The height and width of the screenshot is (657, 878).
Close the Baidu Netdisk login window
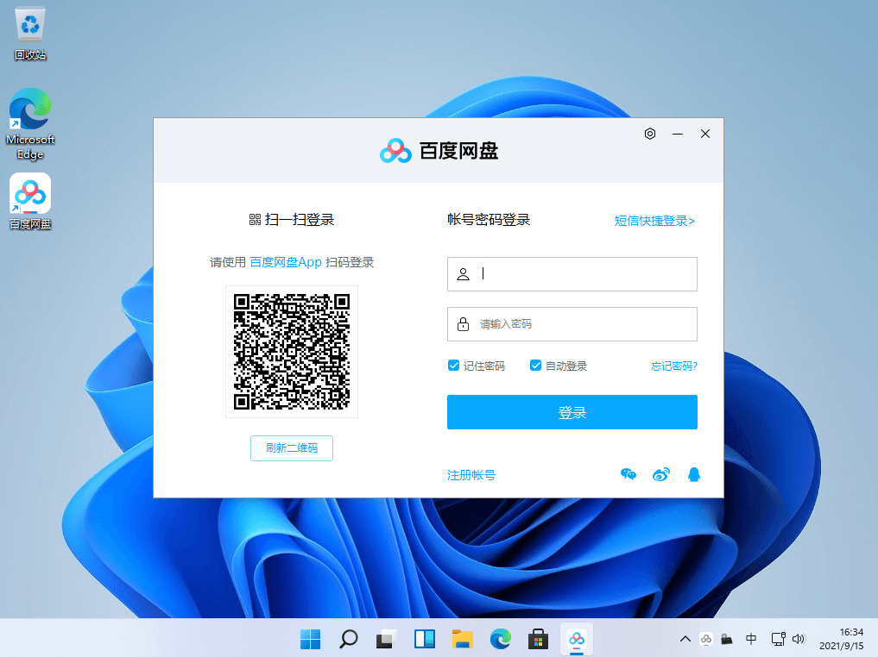click(705, 134)
